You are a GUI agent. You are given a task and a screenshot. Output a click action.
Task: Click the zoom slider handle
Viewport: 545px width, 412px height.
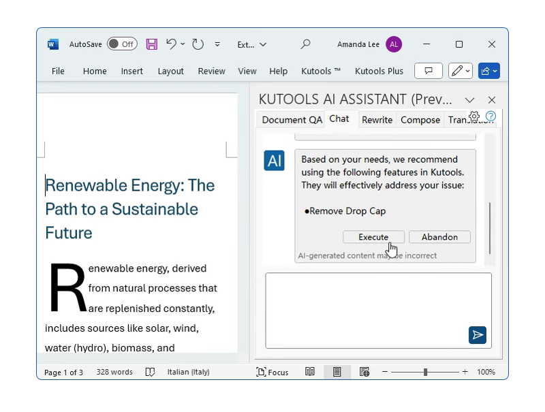[425, 372]
